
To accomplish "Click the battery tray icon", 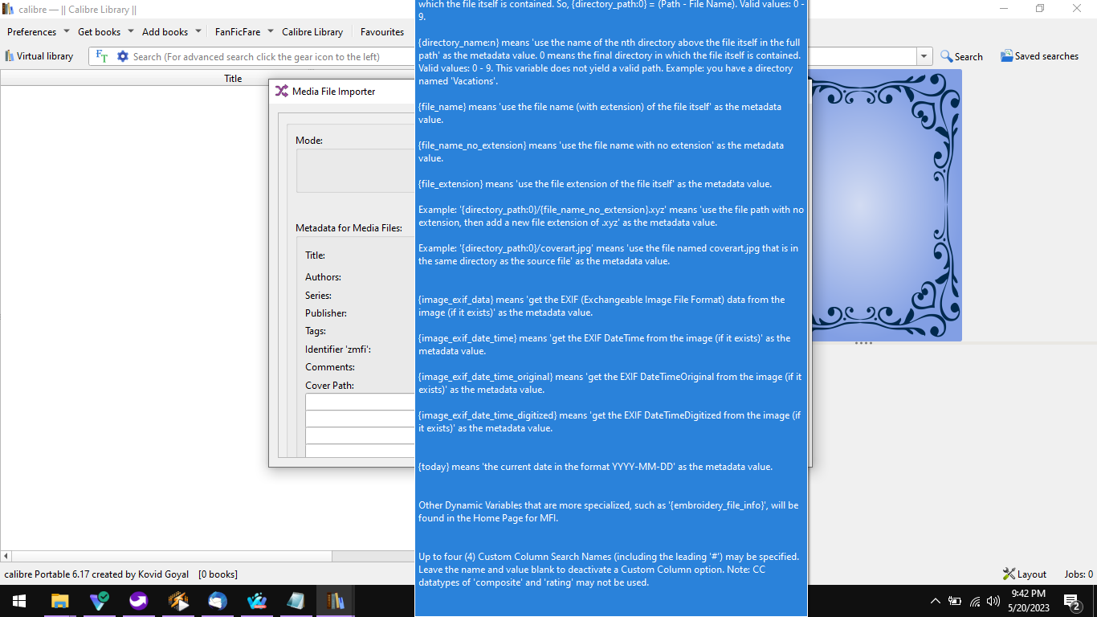I will [x=955, y=601].
